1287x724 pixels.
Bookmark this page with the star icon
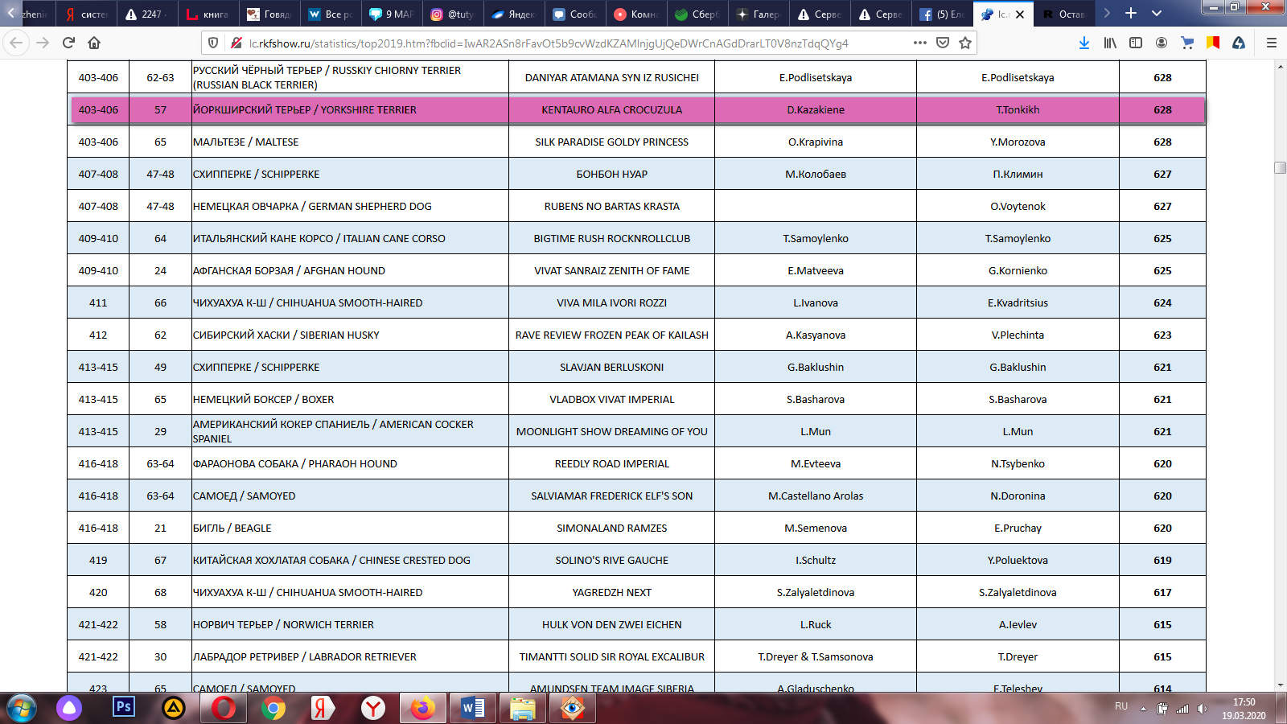coord(965,43)
